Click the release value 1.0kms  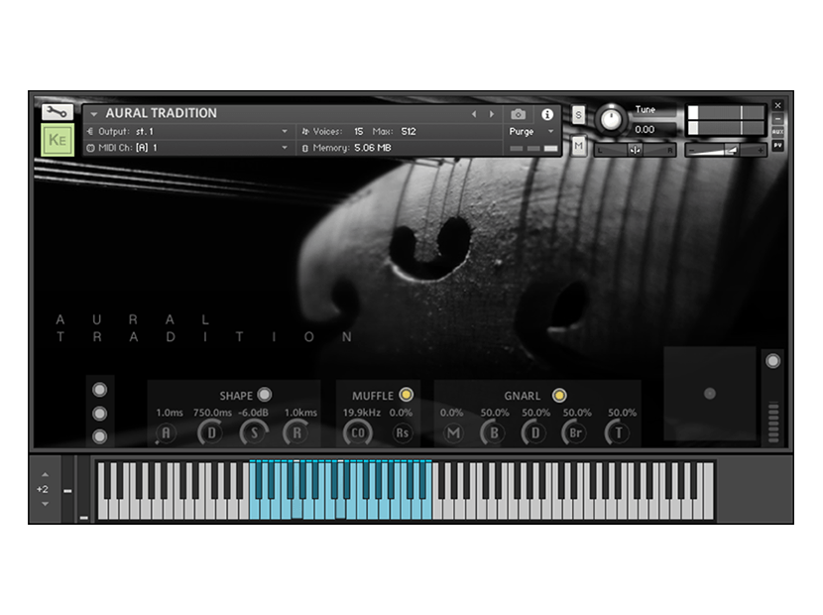pyautogui.click(x=300, y=413)
